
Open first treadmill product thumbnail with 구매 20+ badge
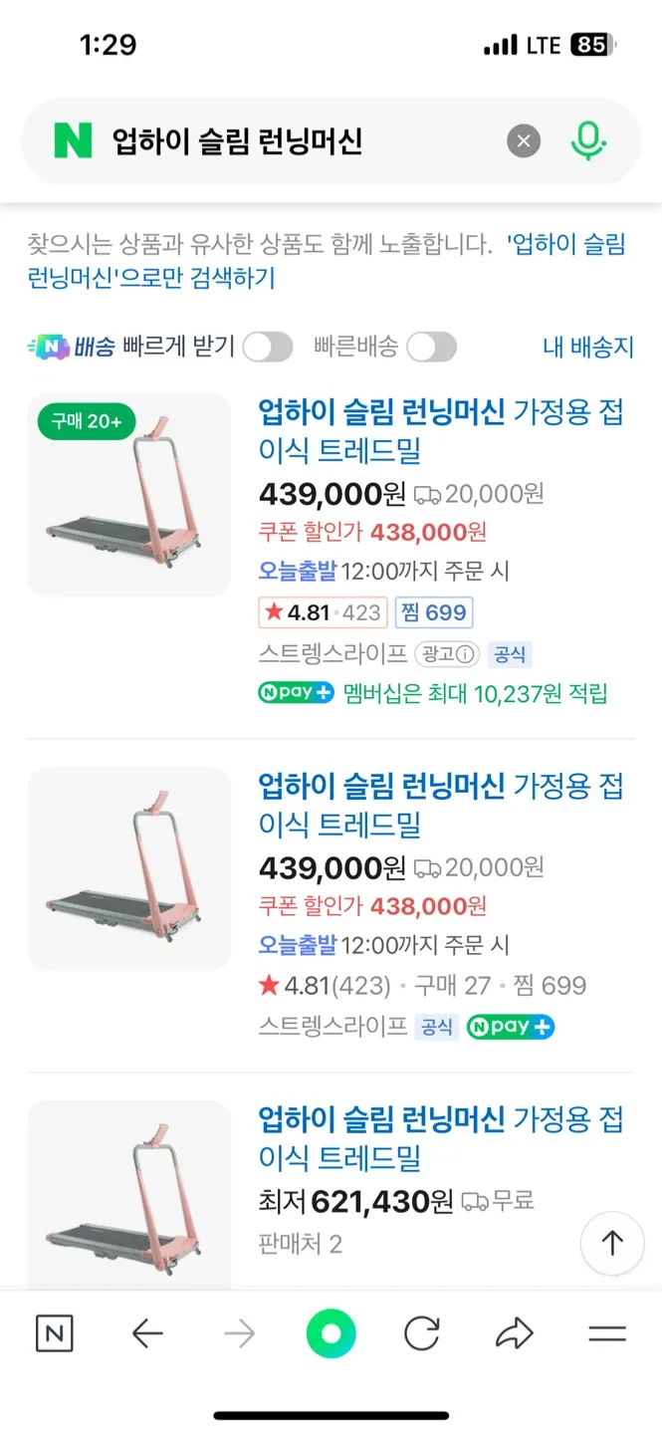129,495
